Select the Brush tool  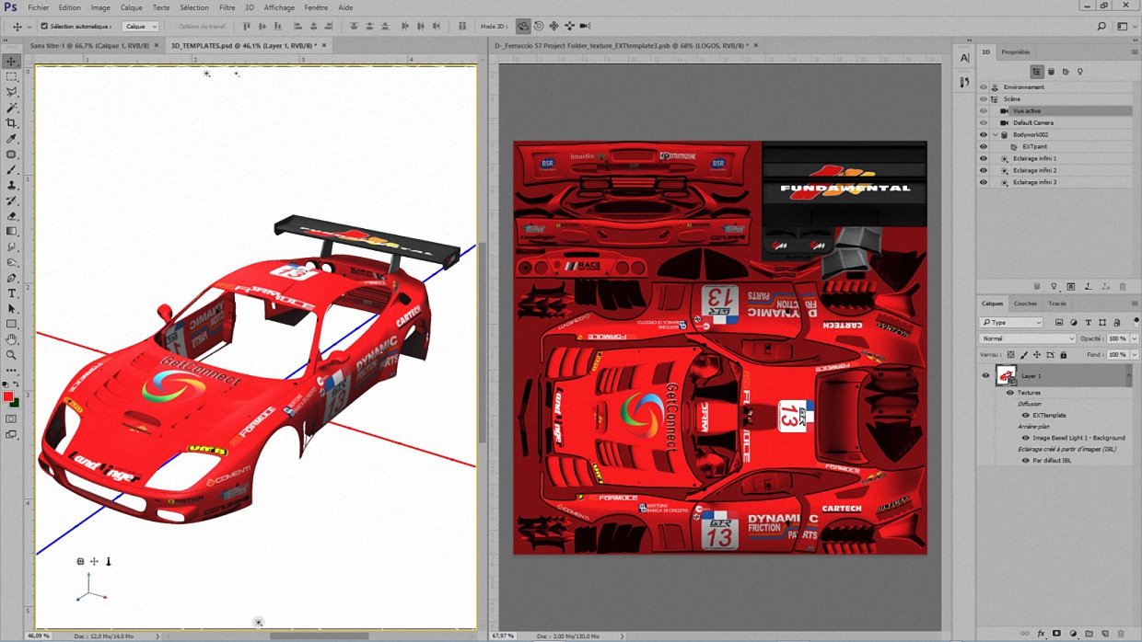[x=12, y=169]
